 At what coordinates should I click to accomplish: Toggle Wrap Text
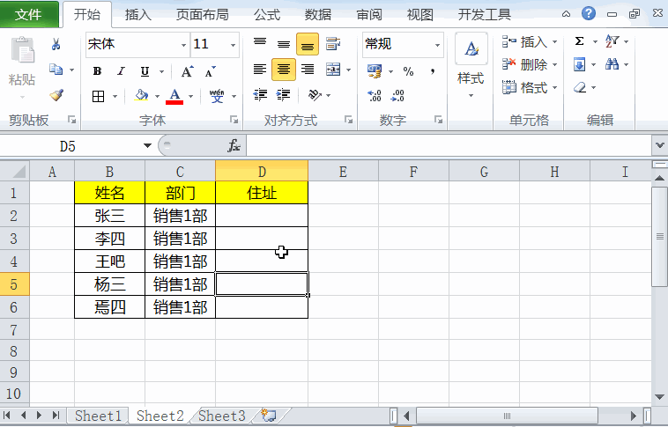(x=333, y=43)
